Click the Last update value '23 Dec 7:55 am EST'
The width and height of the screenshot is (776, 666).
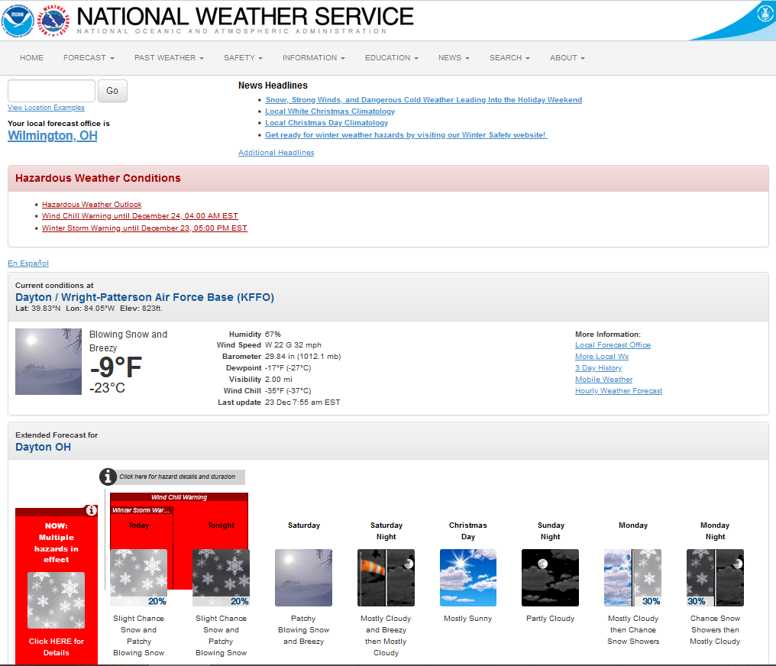coord(302,403)
